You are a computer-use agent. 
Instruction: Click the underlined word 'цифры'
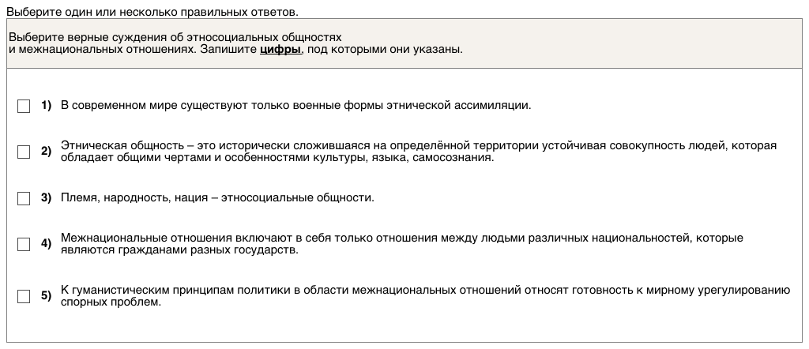[280, 49]
